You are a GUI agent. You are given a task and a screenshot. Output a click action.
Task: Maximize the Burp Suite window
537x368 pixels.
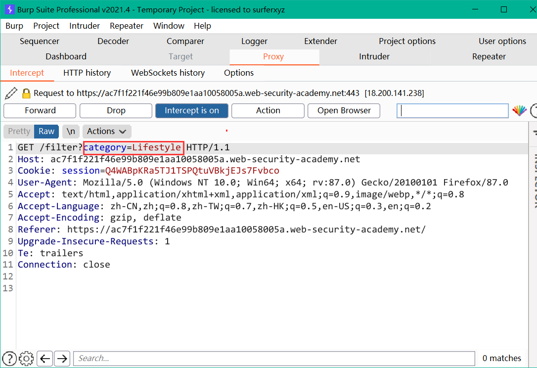pyautogui.click(x=504, y=9)
